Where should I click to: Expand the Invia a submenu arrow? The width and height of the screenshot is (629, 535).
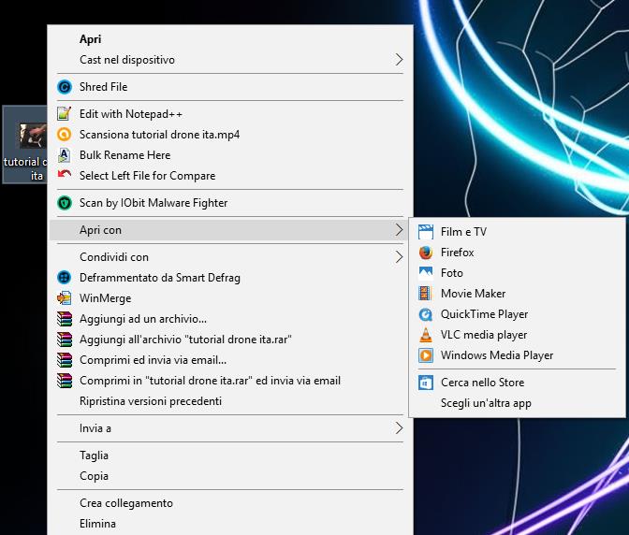click(x=399, y=428)
